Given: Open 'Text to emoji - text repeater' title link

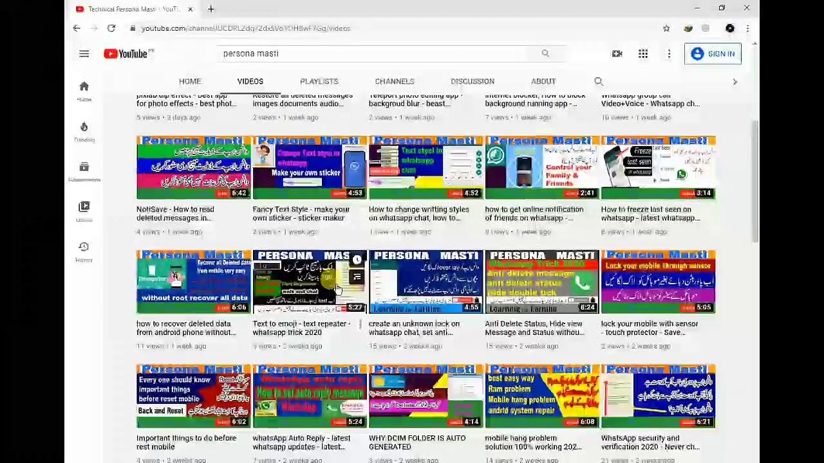Looking at the screenshot, I should [302, 328].
